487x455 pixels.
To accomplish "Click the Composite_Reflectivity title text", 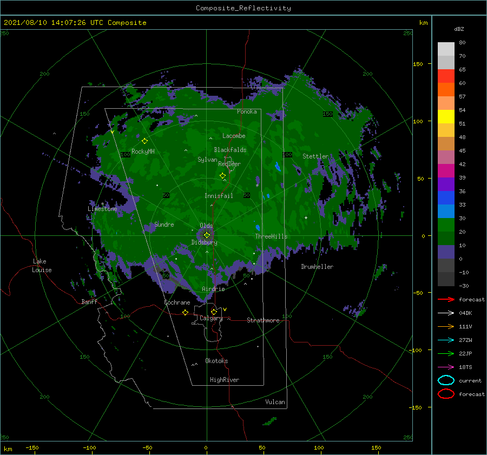I will pos(243,8).
